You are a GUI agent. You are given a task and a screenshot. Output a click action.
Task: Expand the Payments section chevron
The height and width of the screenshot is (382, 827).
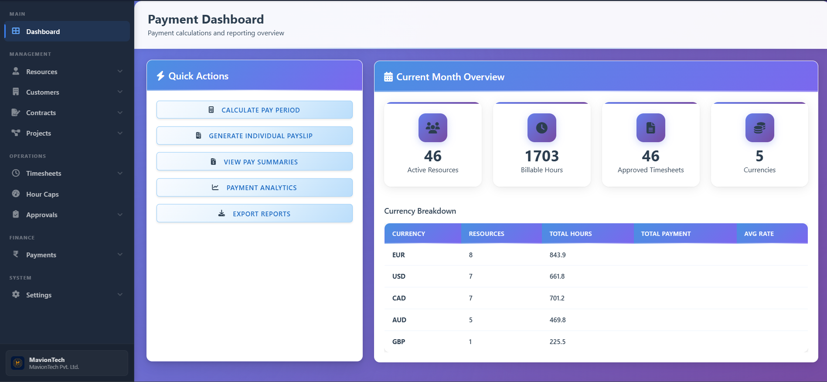pos(120,254)
